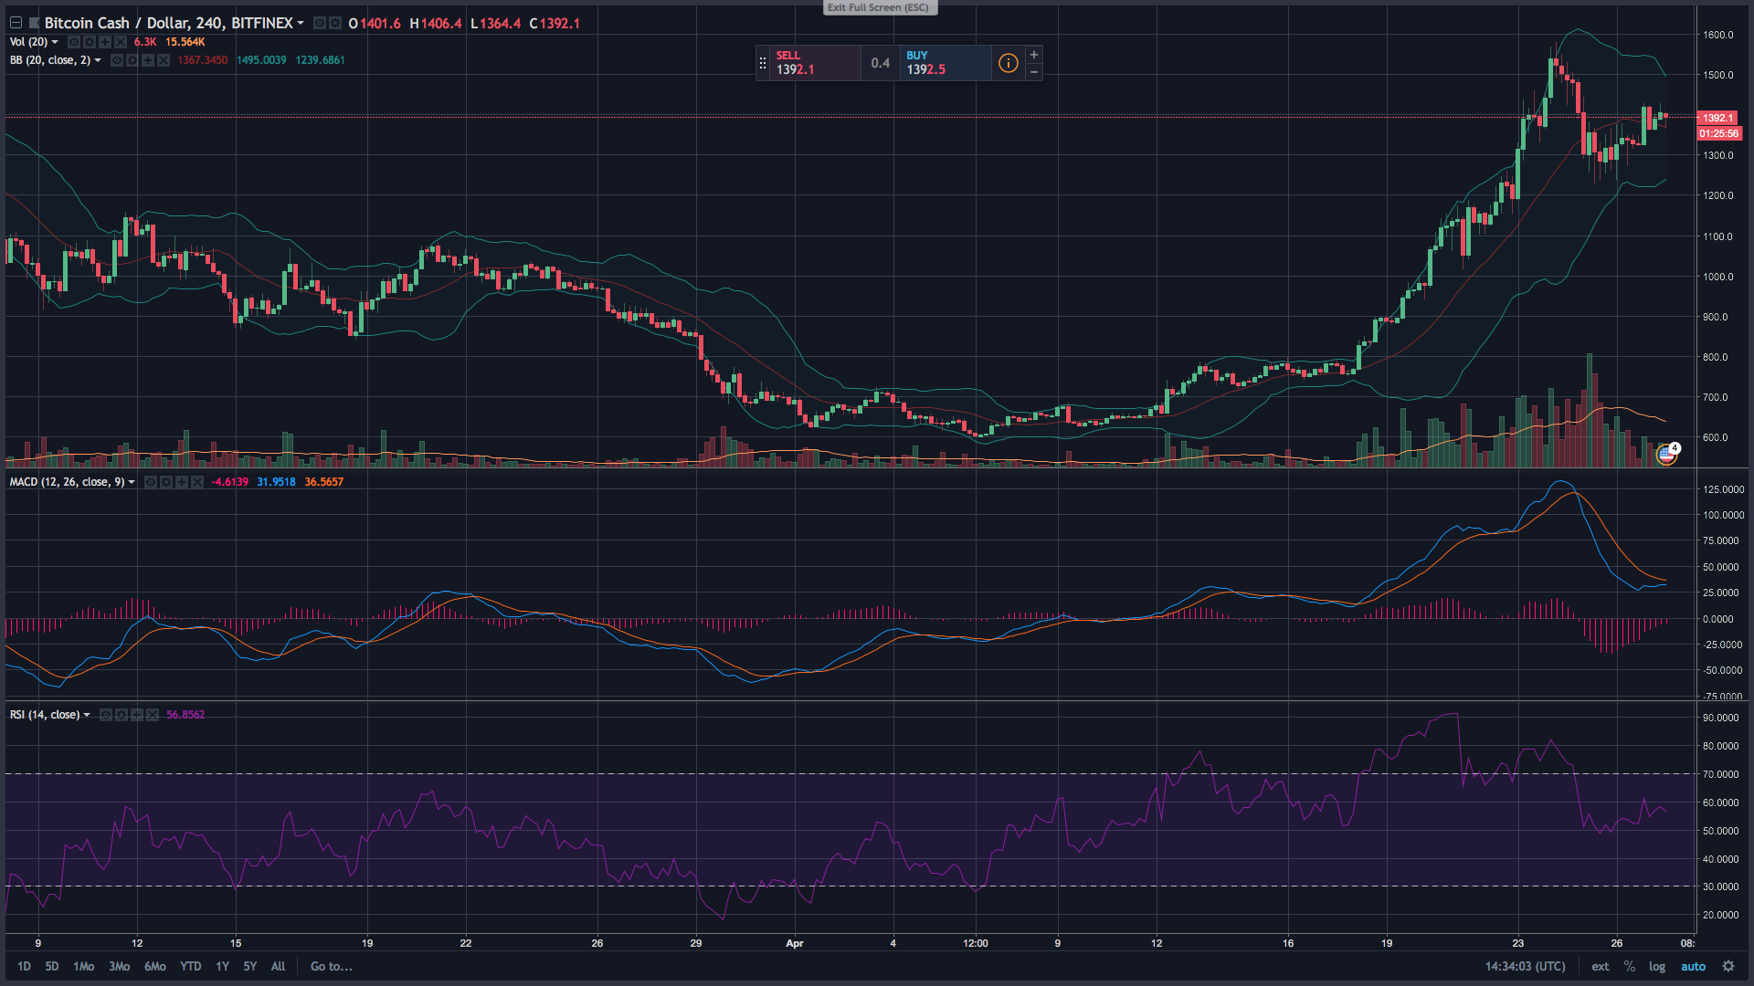1754x986 pixels.
Task: Open the Go to... date dialog
Action: coord(332,966)
